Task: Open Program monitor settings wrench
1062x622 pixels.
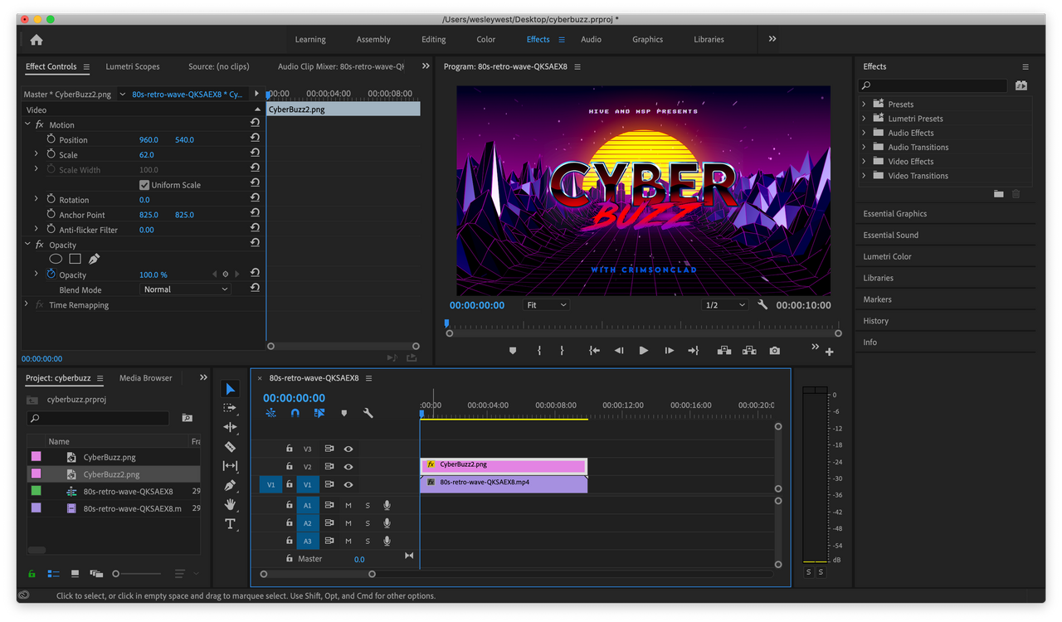Action: click(x=762, y=305)
